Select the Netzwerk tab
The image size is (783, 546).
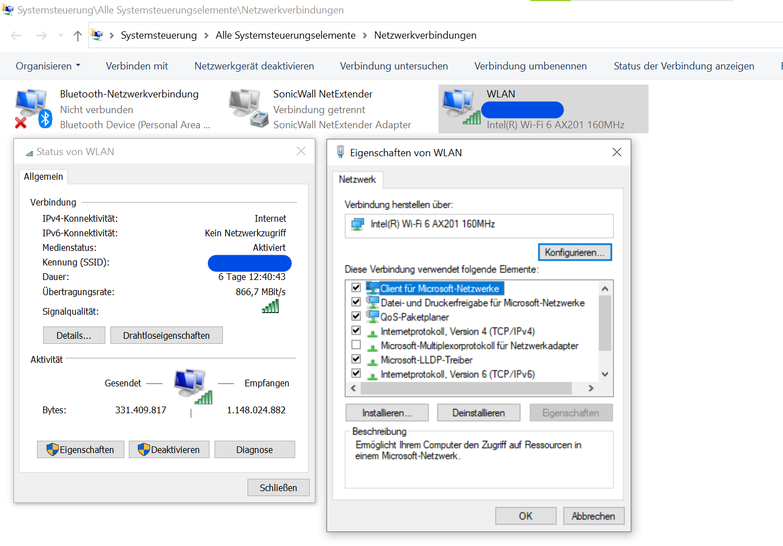pos(357,180)
